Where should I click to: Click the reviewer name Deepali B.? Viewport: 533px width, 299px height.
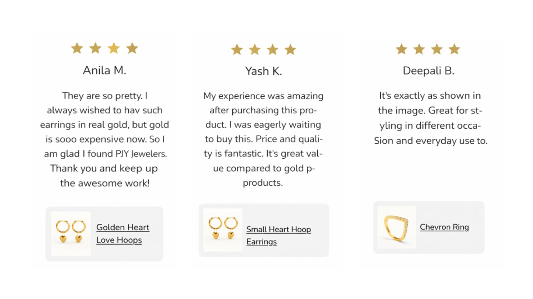[428, 71]
